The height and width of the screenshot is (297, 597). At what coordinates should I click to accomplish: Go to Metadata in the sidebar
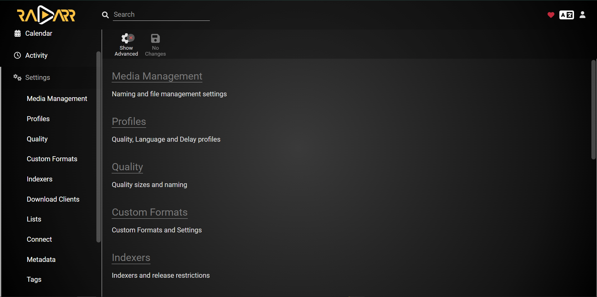coord(41,259)
